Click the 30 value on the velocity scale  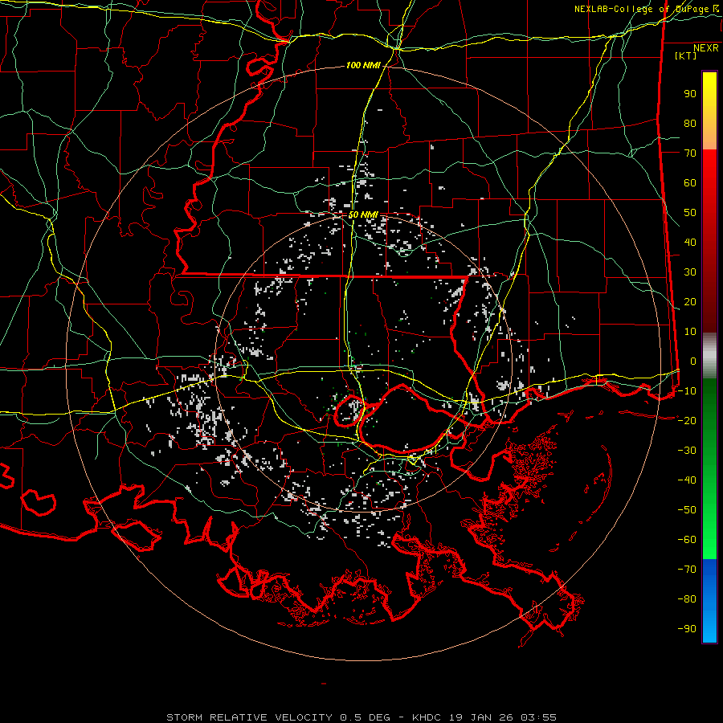coord(690,272)
